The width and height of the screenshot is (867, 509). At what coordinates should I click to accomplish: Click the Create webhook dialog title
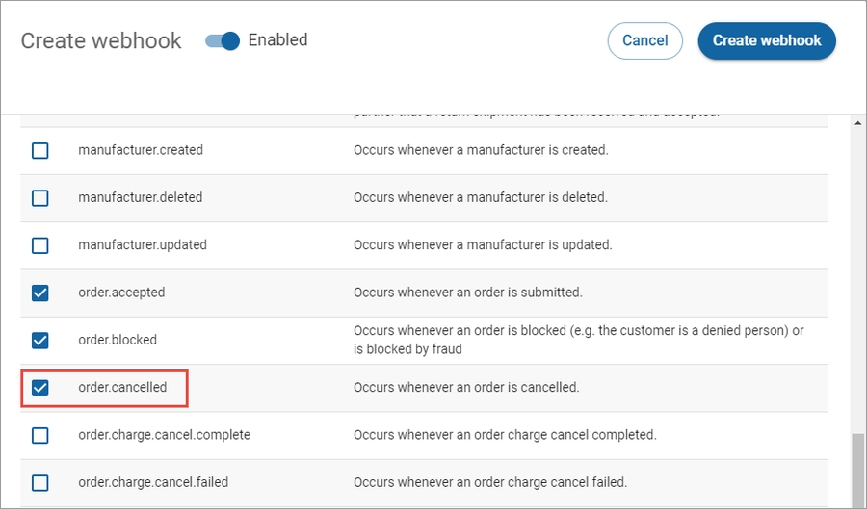point(101,41)
